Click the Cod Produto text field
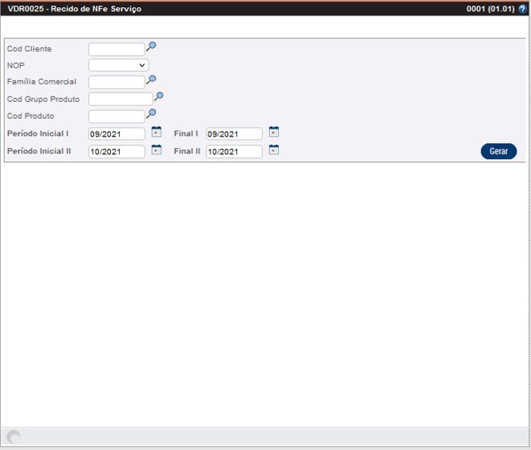Viewport: 531px width, 450px height. pyautogui.click(x=116, y=117)
